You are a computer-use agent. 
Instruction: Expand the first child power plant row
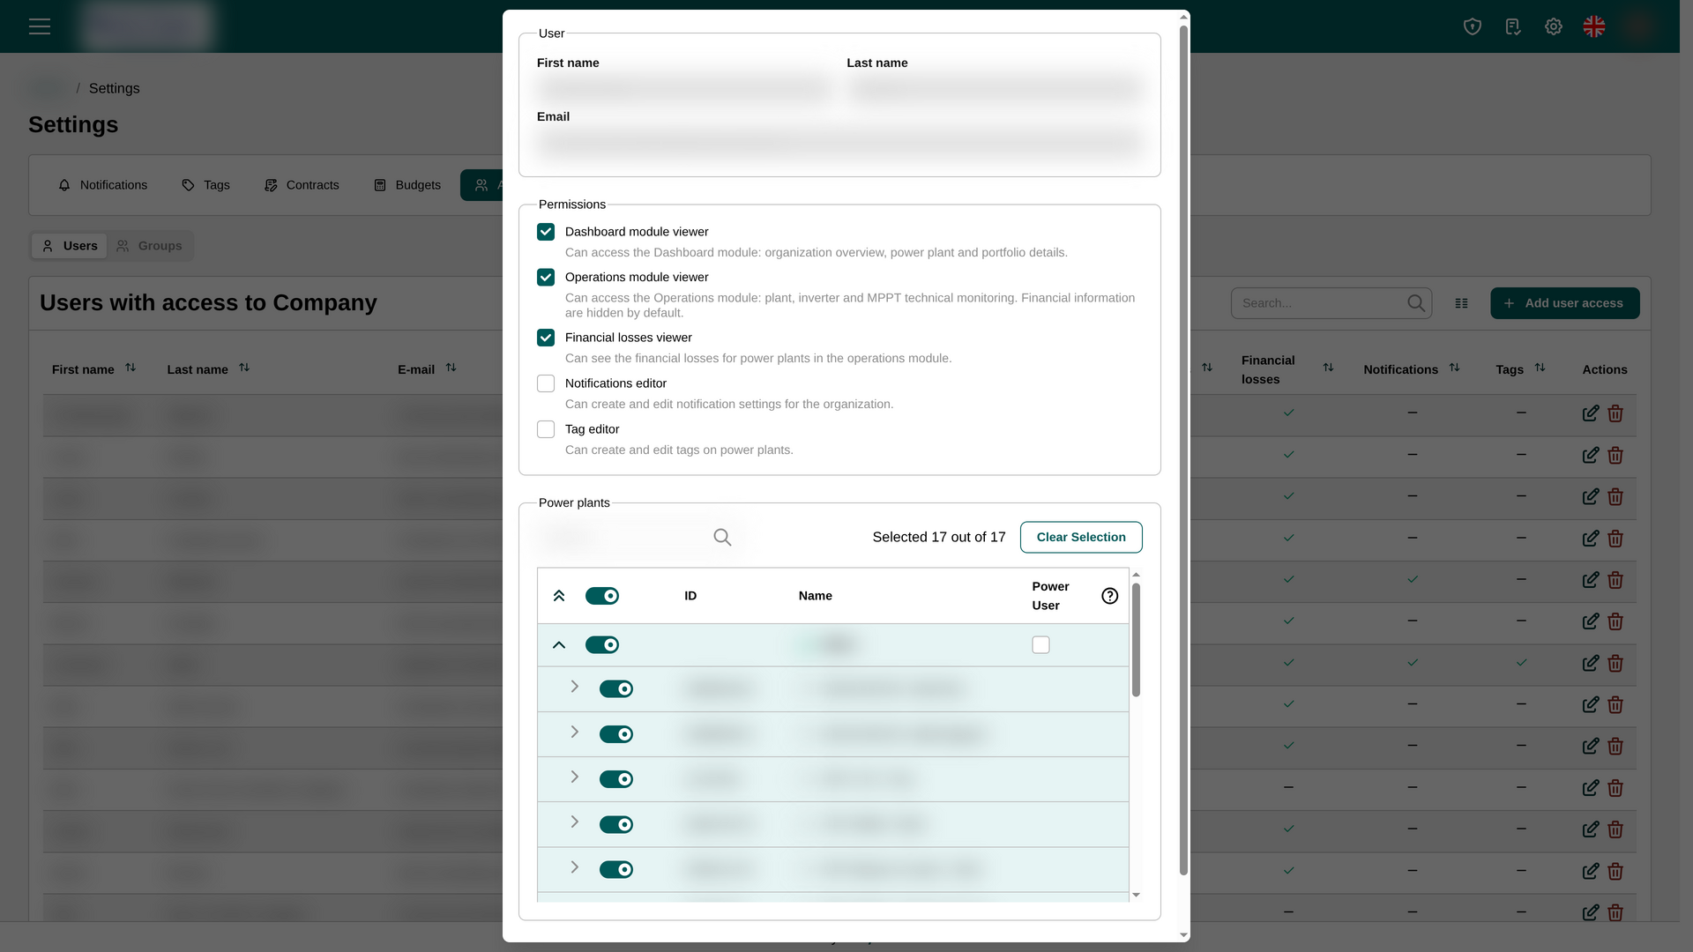pos(574,687)
